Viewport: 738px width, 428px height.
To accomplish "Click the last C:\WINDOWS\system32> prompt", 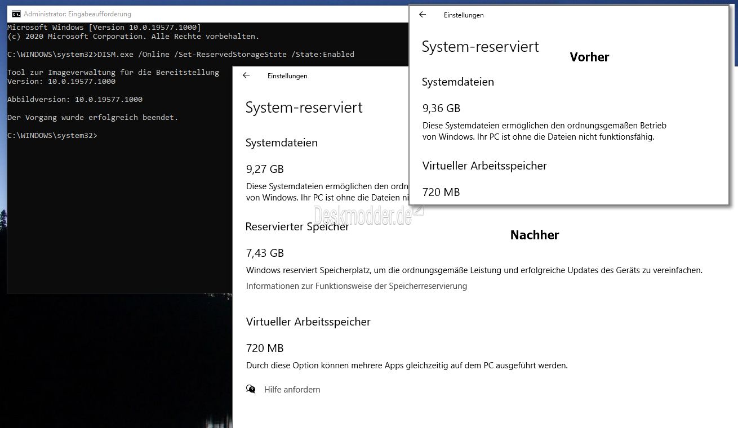I will tap(52, 136).
